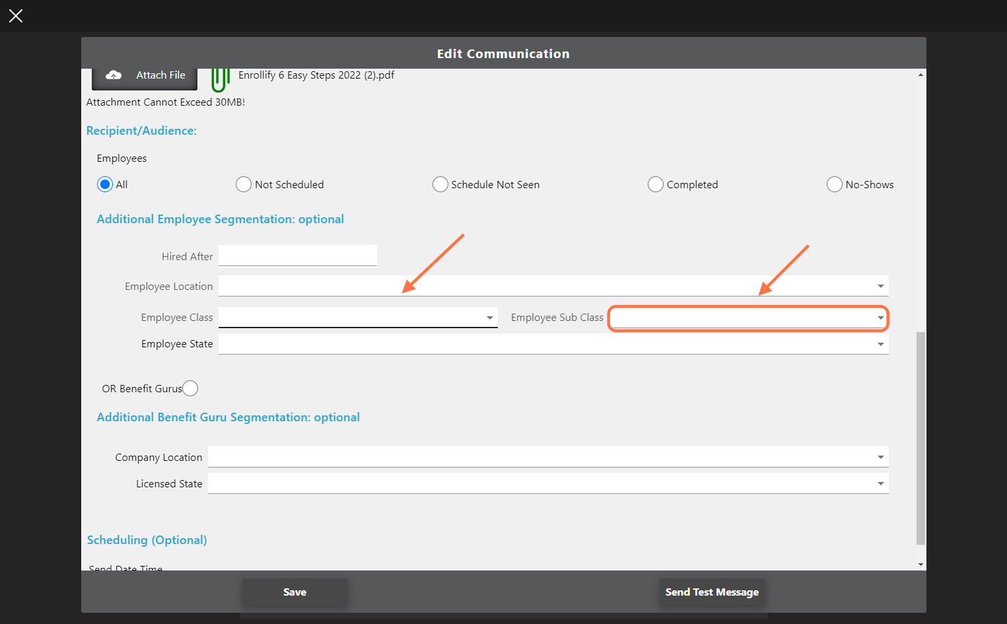
Task: Click the Employee Sub Class label
Action: point(557,318)
